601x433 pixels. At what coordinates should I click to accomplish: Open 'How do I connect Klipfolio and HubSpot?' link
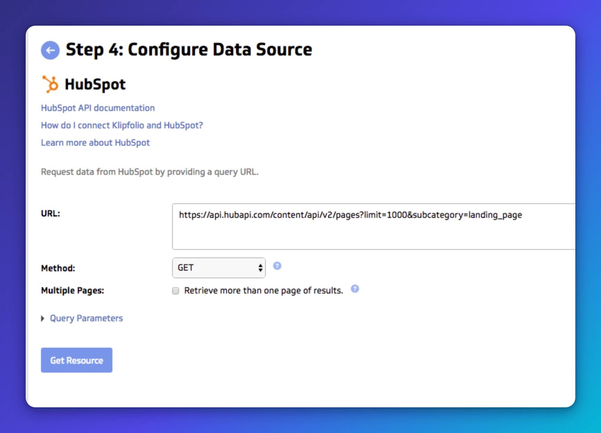pyautogui.click(x=122, y=125)
